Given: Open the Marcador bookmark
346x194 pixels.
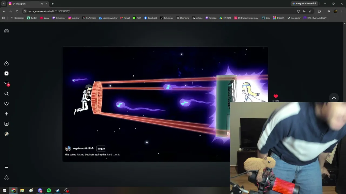Looking at the screenshot, I should pyautogui.click(x=294, y=18).
